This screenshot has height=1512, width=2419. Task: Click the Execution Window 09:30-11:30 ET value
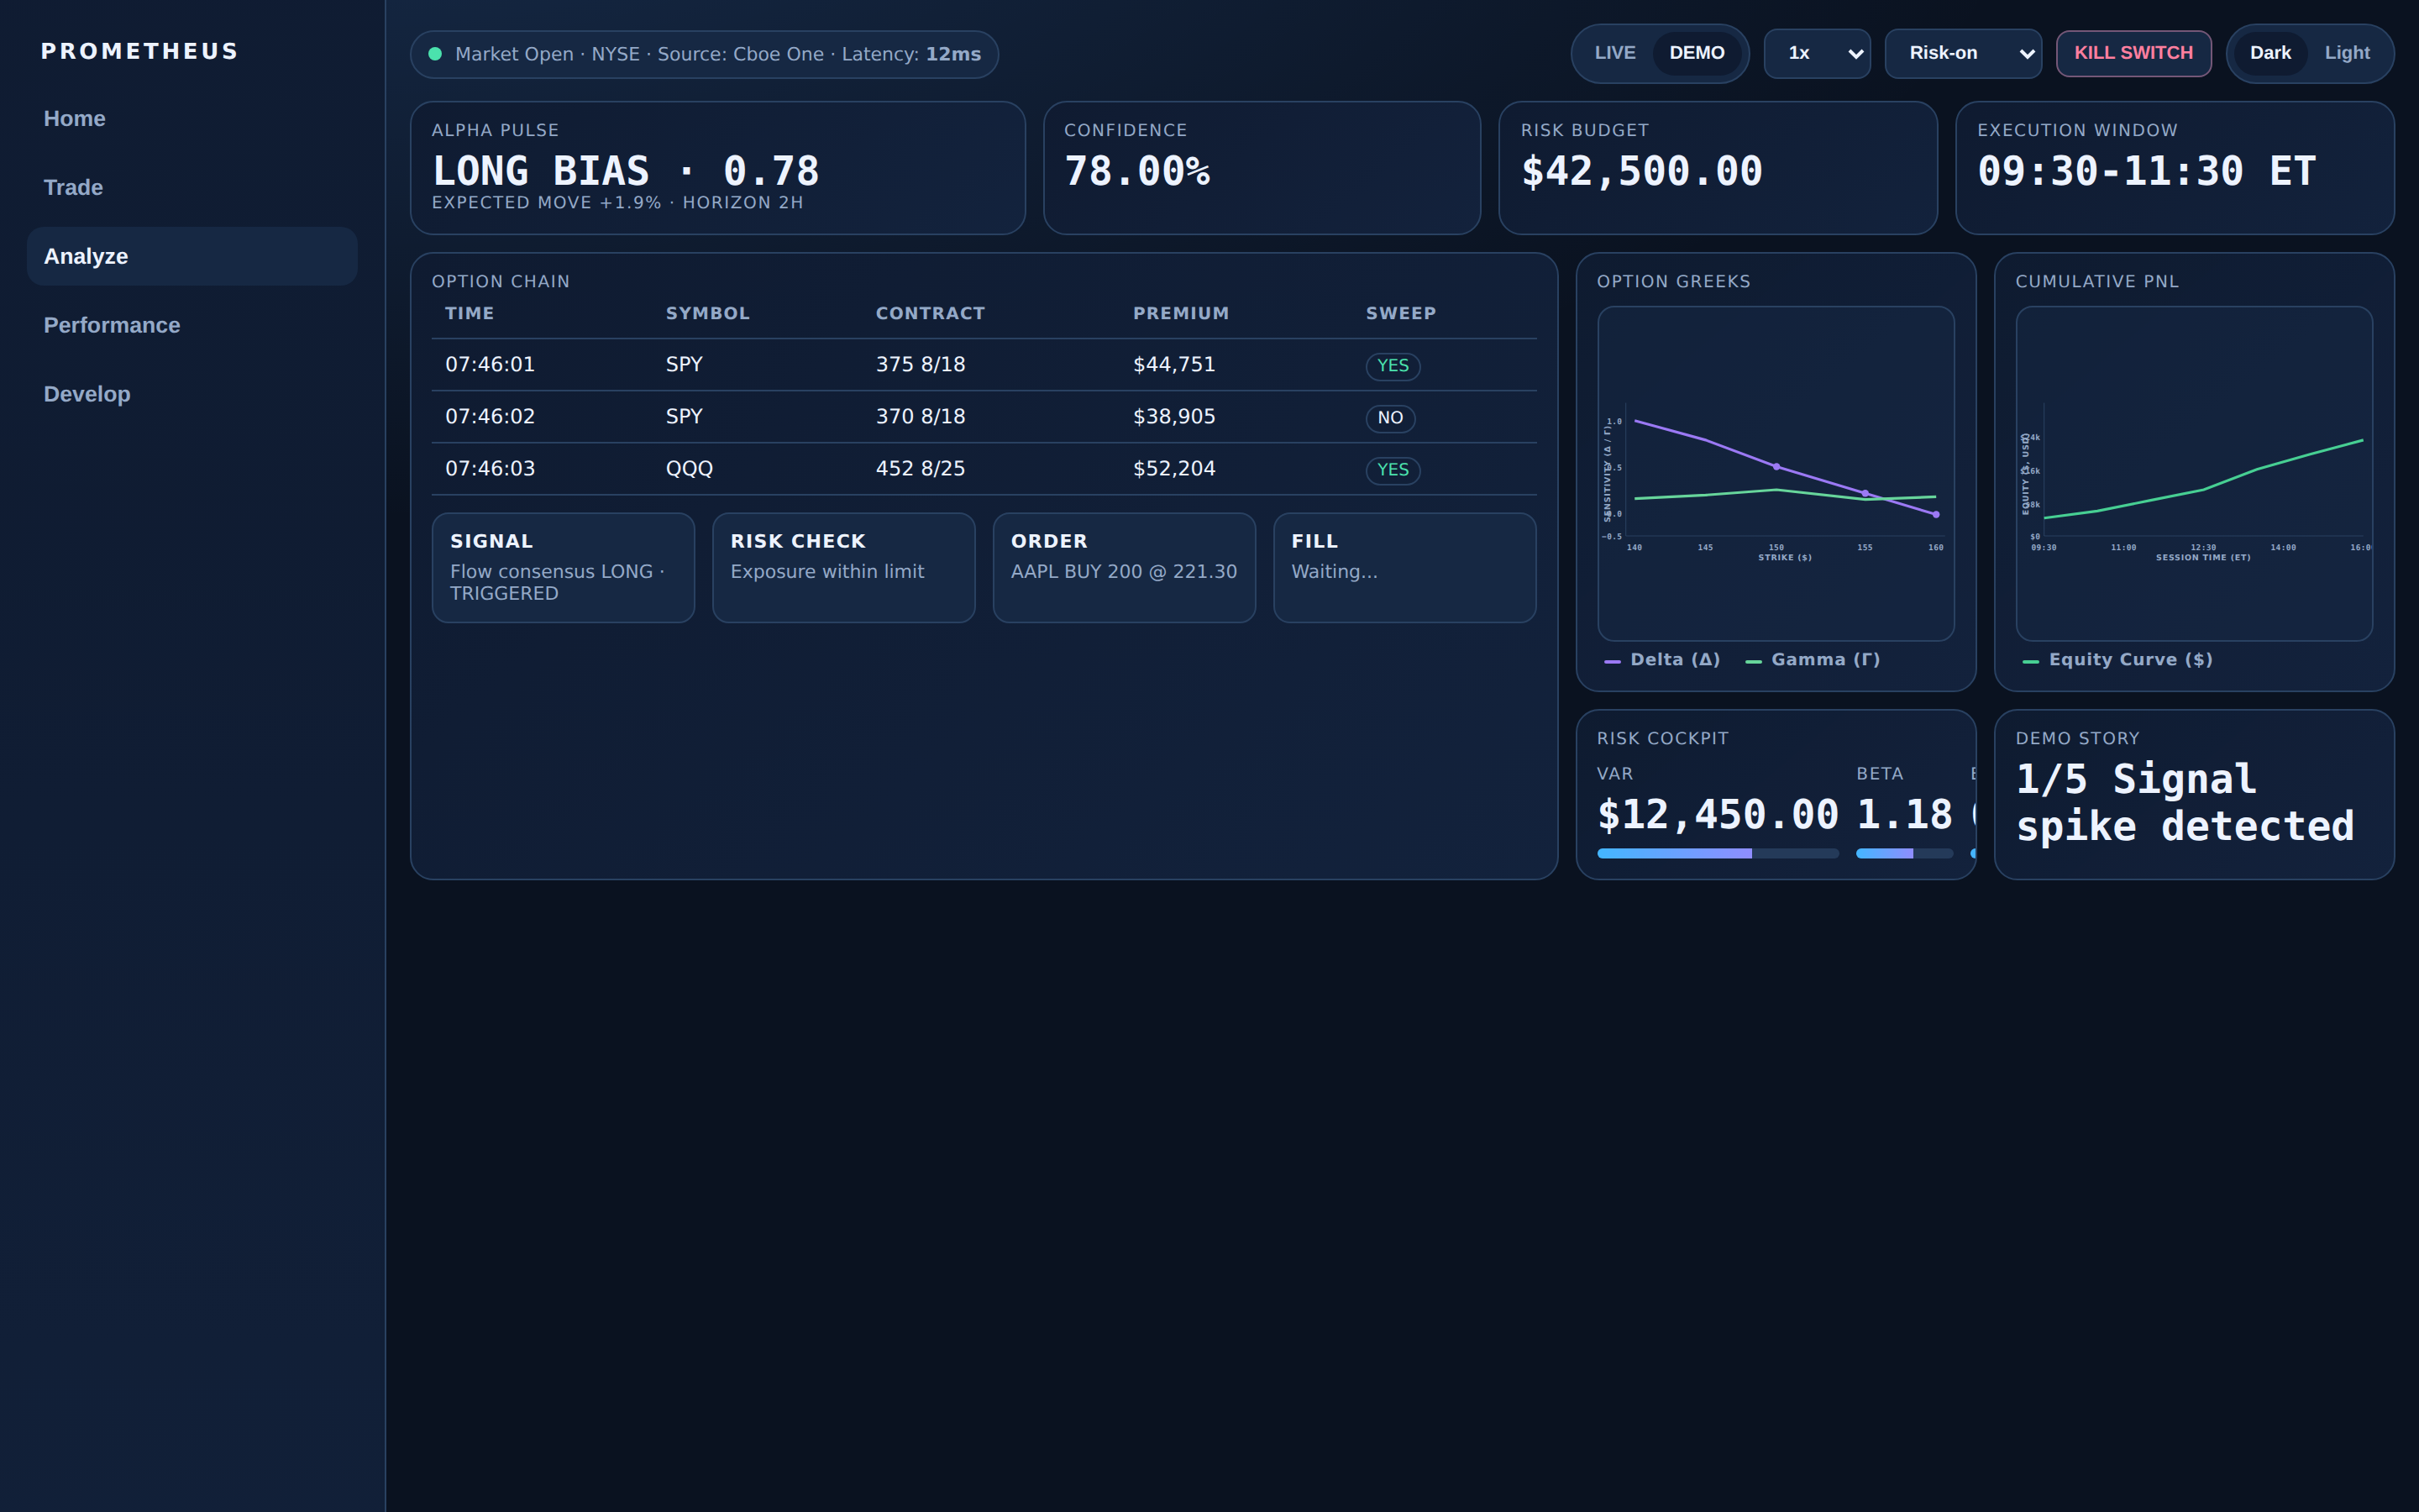click(2146, 172)
